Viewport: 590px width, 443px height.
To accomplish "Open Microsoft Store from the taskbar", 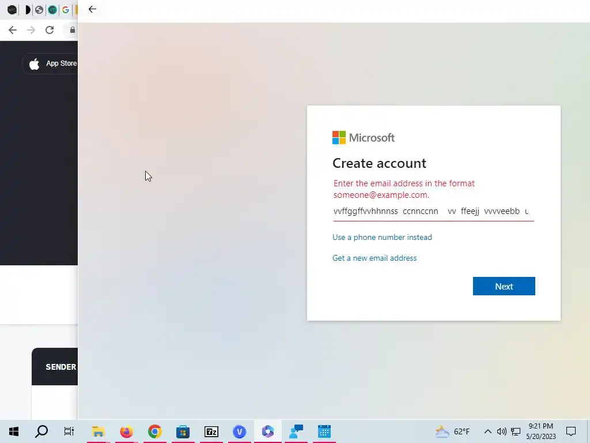I will coord(183,431).
